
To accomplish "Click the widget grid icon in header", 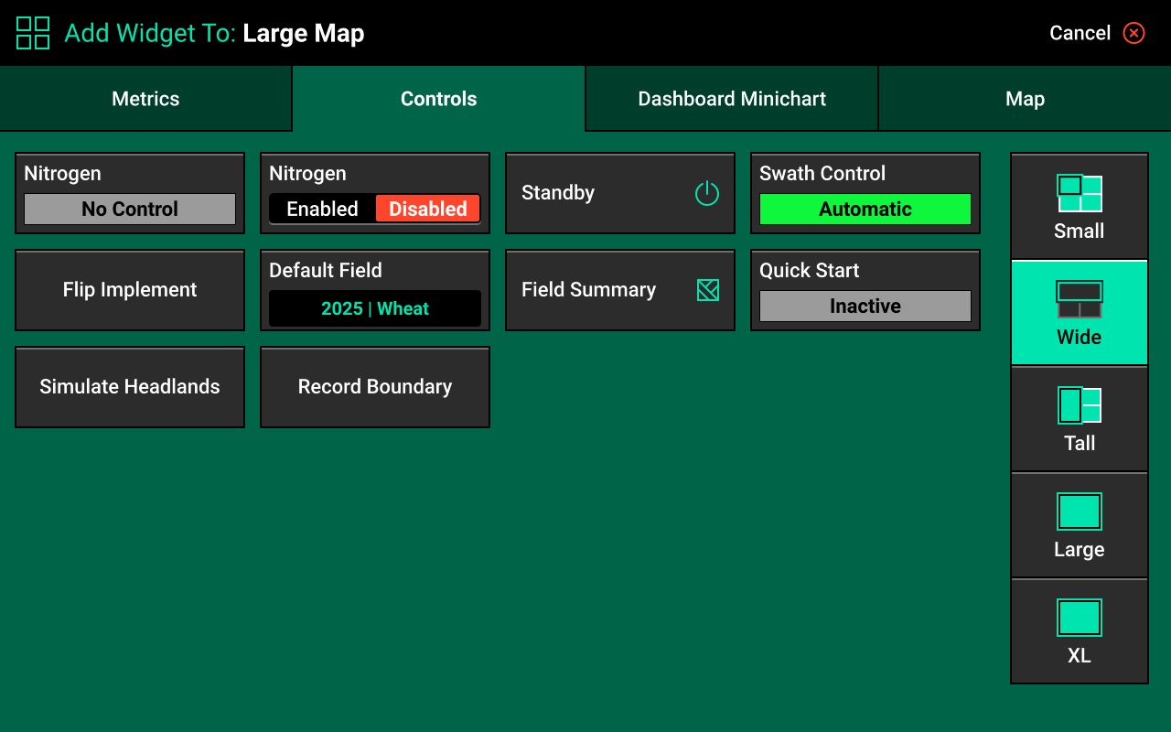I will 33,33.
